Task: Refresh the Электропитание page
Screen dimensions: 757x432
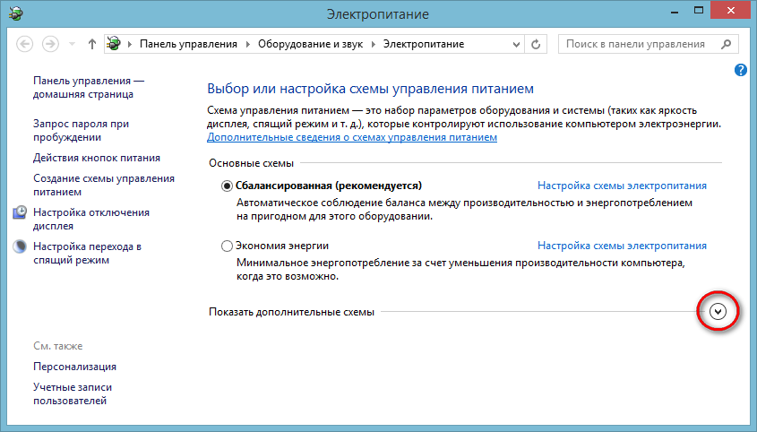Action: coord(536,45)
